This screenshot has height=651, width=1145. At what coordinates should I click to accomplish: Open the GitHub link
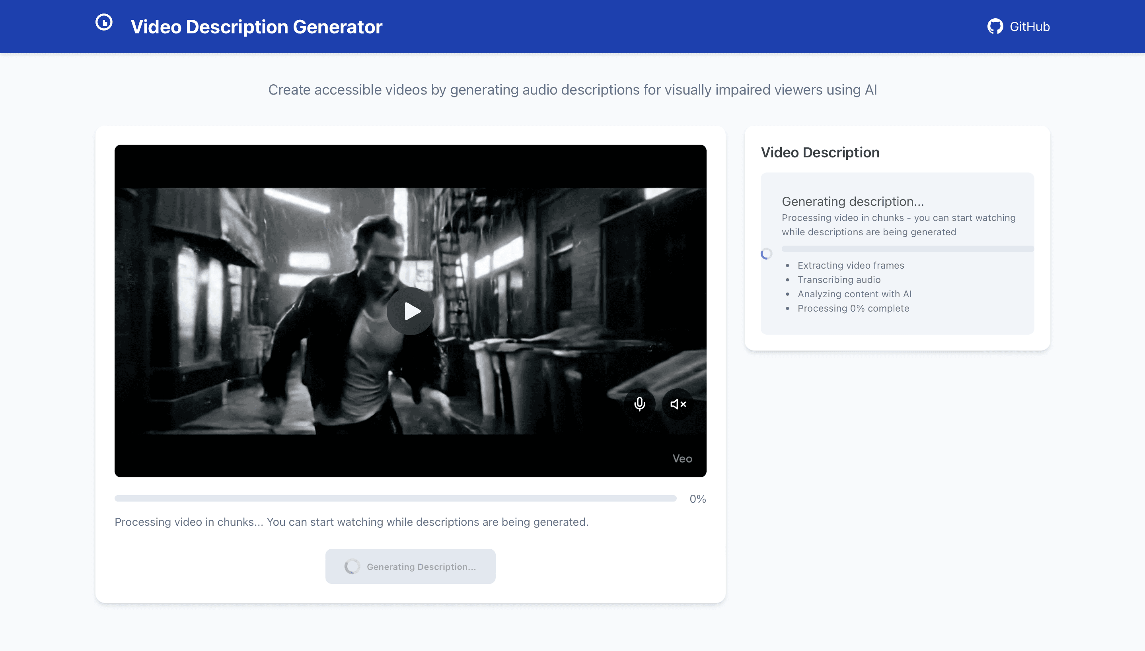tap(1018, 26)
